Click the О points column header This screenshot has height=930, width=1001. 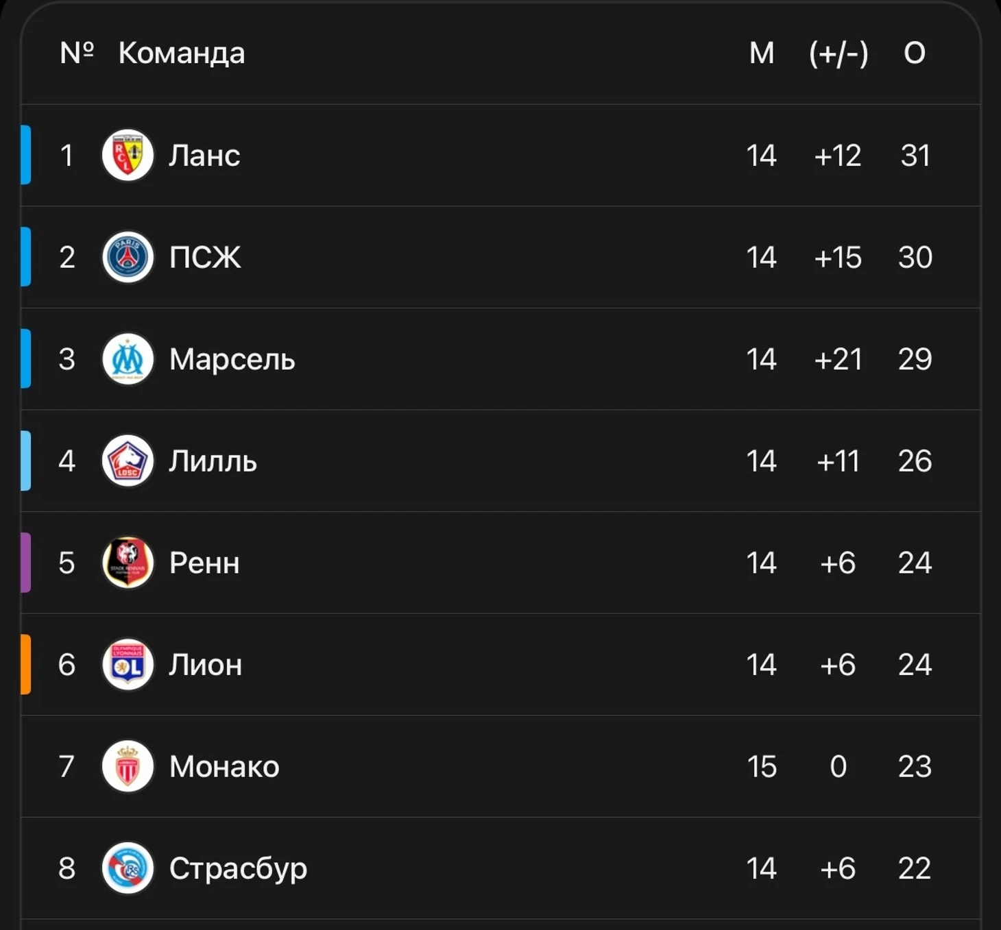coord(915,53)
